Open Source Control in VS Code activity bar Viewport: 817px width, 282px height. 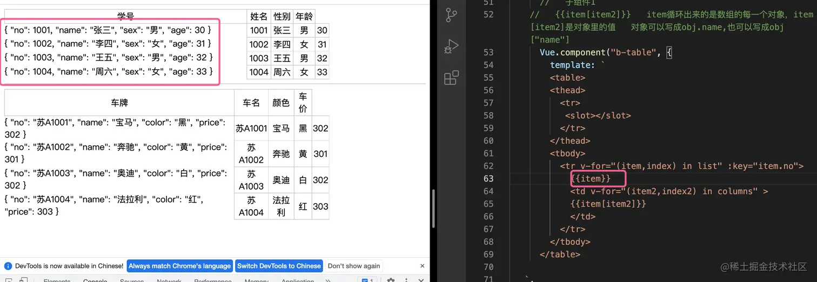(451, 16)
